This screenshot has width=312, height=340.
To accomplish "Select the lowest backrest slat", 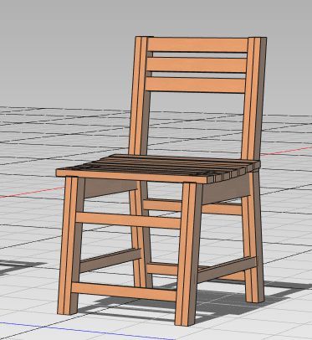I will click(195, 85).
